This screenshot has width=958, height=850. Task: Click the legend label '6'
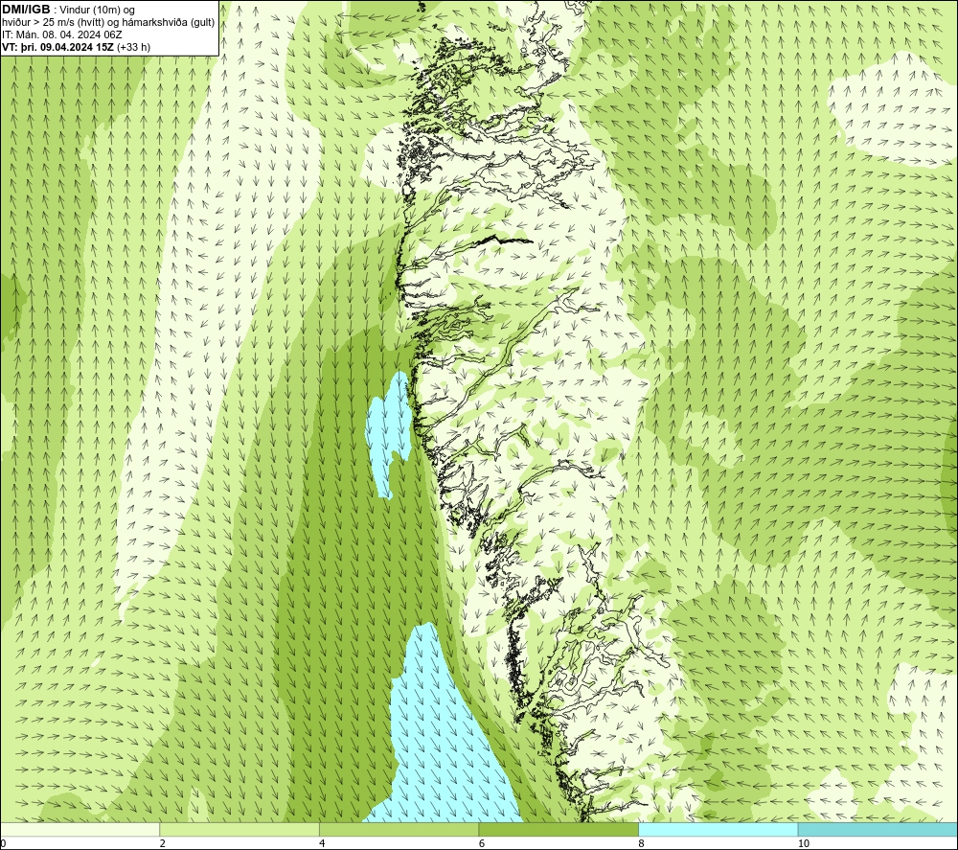pos(482,844)
